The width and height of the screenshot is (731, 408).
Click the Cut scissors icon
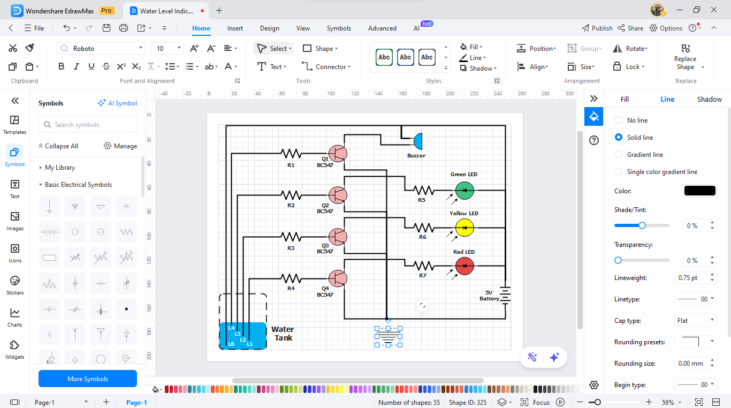[x=13, y=48]
